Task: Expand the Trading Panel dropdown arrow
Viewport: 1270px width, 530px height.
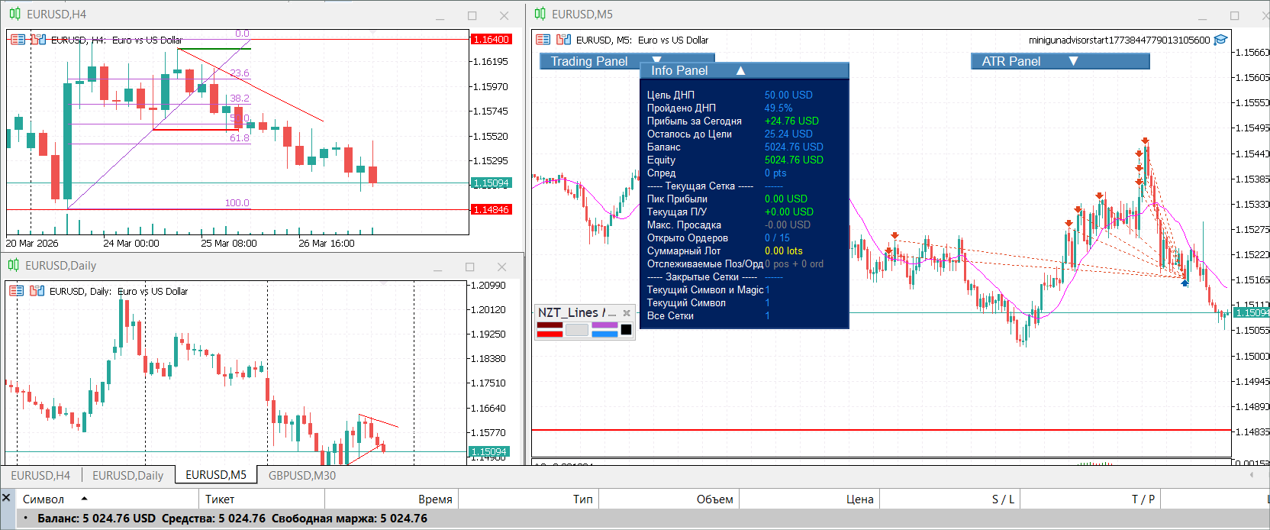Action: click(656, 60)
